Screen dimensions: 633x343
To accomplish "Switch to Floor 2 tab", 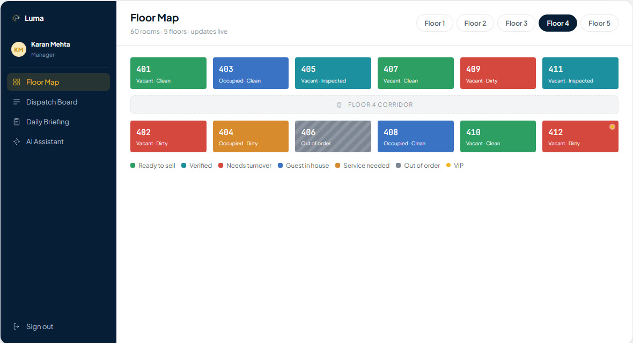I will (475, 24).
